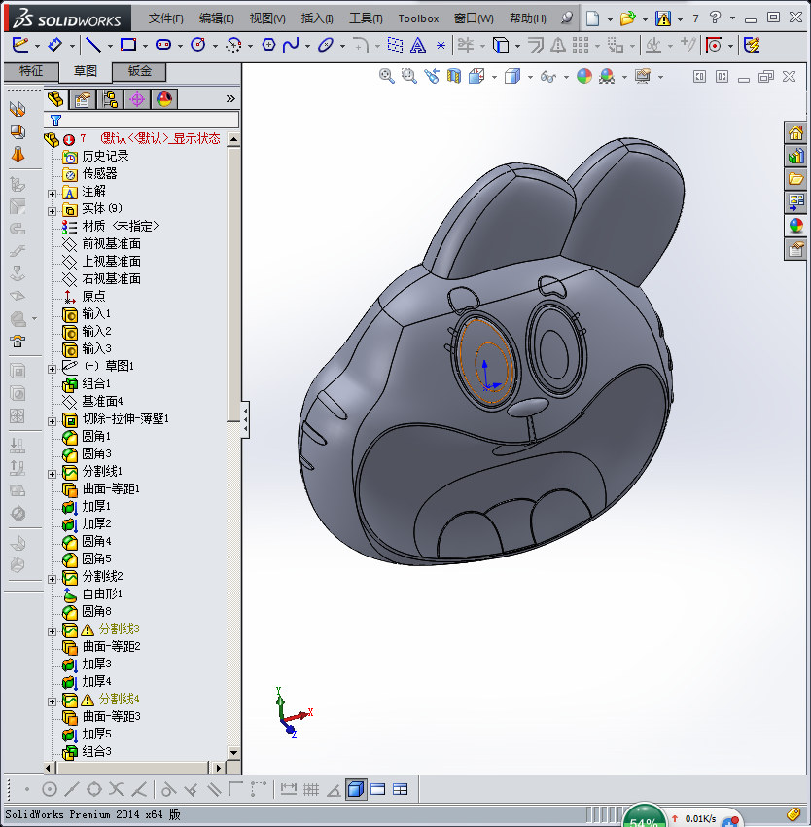Expand the 分割线3 warning feature
Image resolution: width=811 pixels, height=827 pixels.
[52, 631]
